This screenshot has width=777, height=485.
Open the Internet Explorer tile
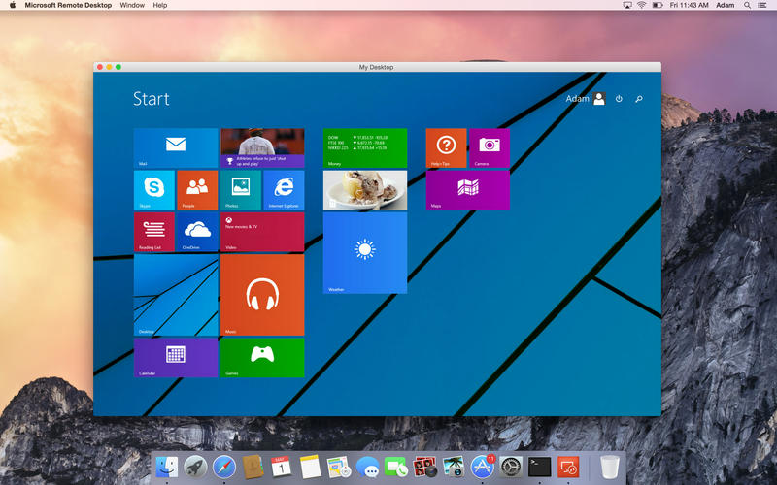click(284, 189)
